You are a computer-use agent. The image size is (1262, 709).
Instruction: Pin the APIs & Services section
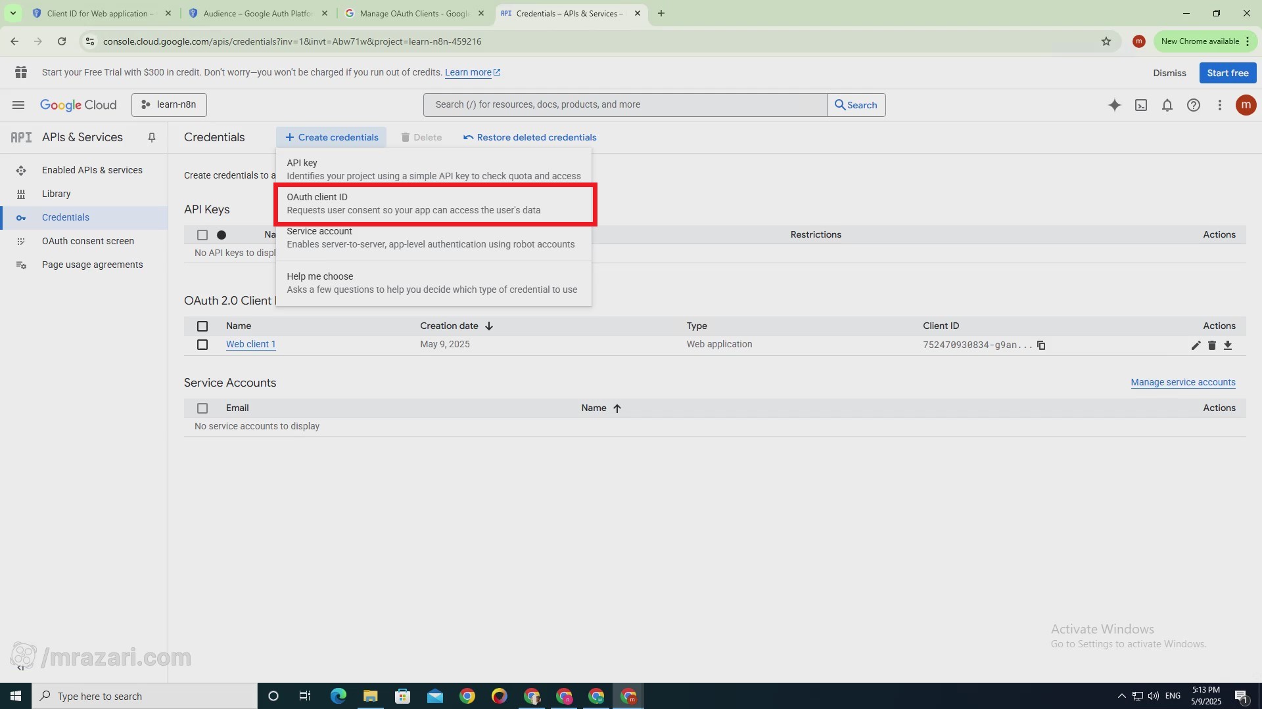[152, 137]
